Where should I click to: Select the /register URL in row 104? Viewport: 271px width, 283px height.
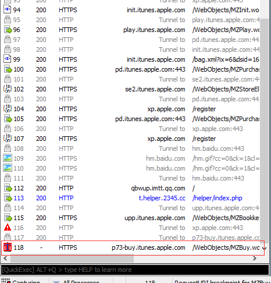(204, 109)
